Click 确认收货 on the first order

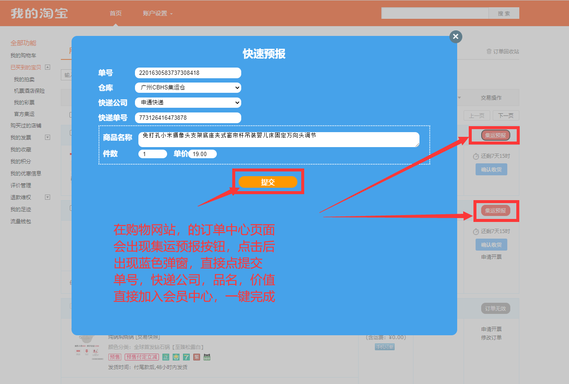[491, 169]
